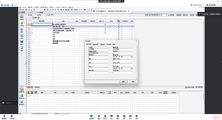Open the 审核日期 date dropdown in dialog

click(x=131, y=68)
